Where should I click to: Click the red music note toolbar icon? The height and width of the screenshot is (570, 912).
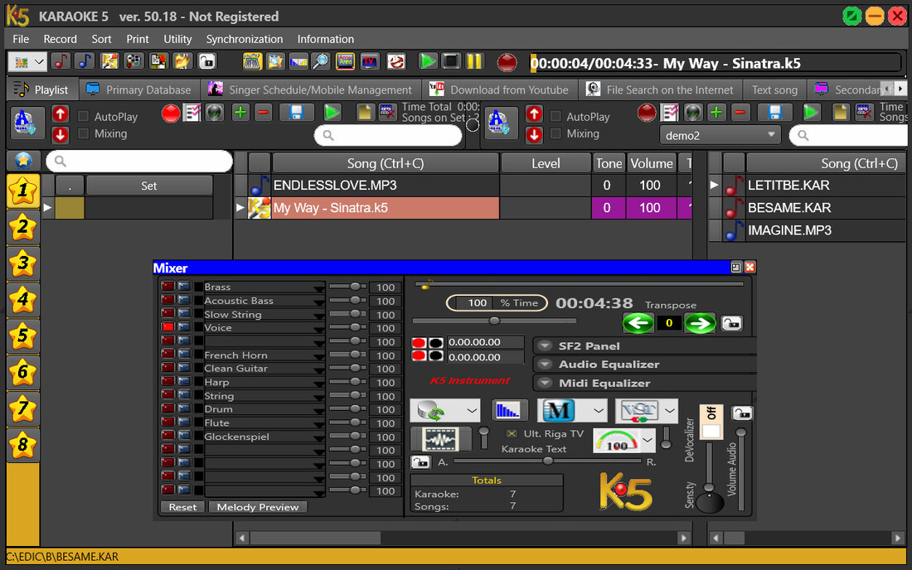coord(61,61)
